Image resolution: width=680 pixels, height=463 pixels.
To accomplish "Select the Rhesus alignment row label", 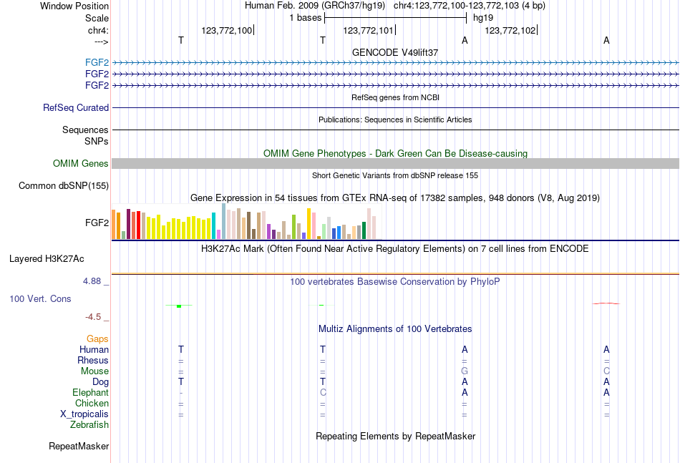I will (x=93, y=360).
